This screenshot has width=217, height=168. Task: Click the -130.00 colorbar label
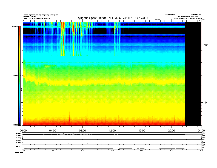(x=15, y=26)
